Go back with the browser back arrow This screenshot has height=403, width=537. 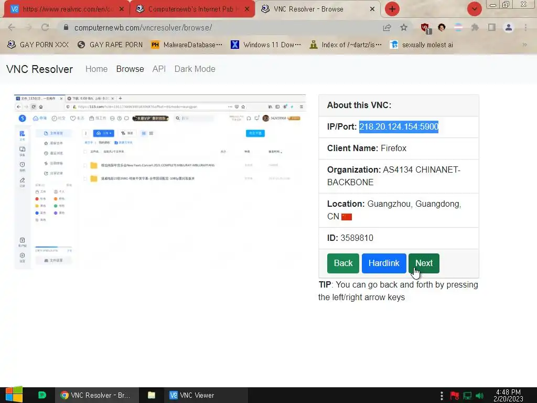[12, 27]
